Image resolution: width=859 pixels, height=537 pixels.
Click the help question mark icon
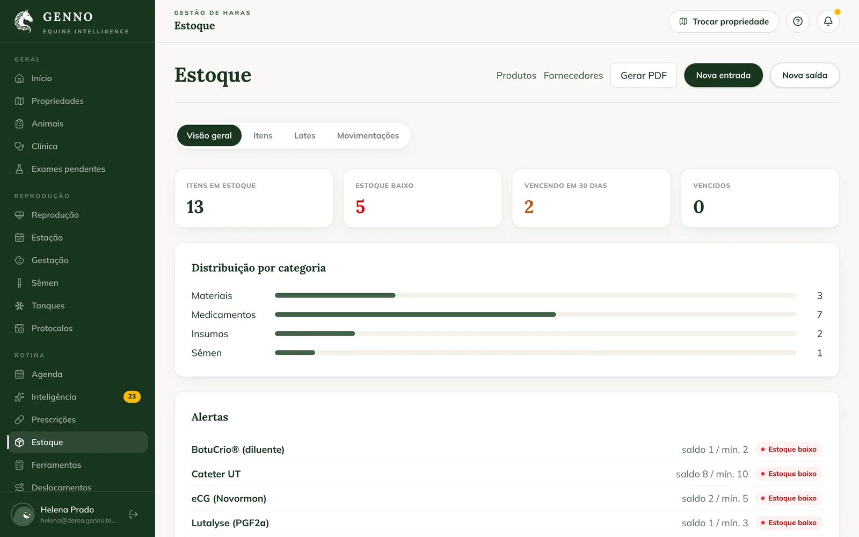click(x=798, y=21)
